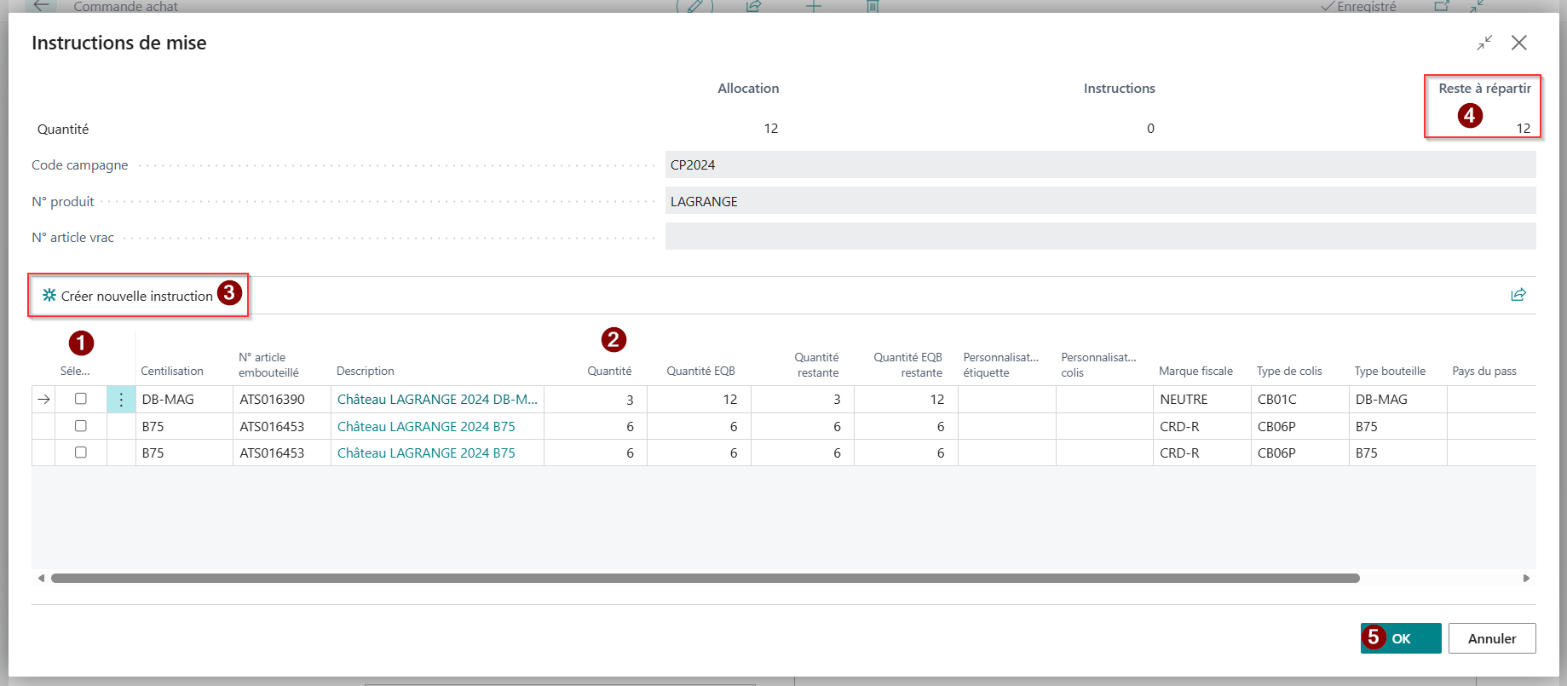Tick the checkbox for the DB-MAG row
1567x686 pixels.
point(81,399)
